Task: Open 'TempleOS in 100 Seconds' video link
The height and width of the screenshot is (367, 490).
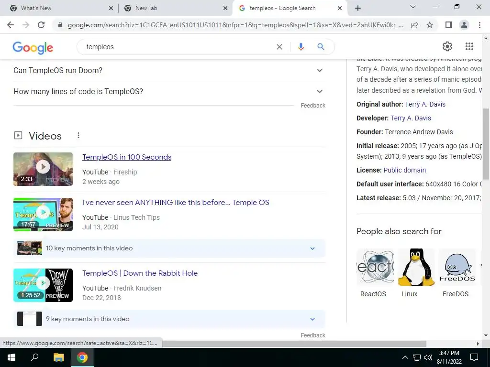Action: tap(127, 157)
